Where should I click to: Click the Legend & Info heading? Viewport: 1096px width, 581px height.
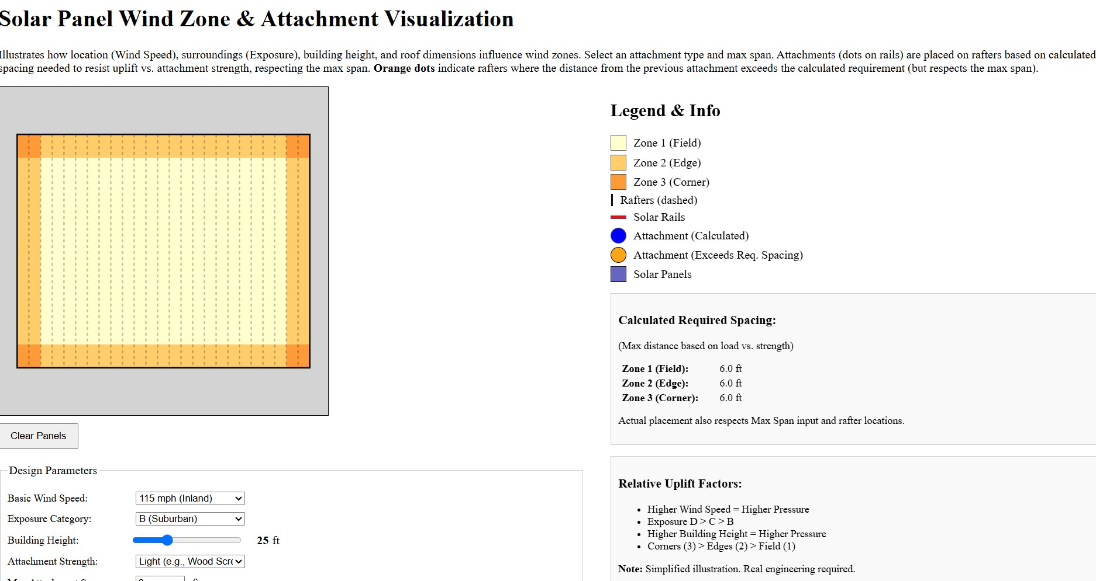click(665, 111)
